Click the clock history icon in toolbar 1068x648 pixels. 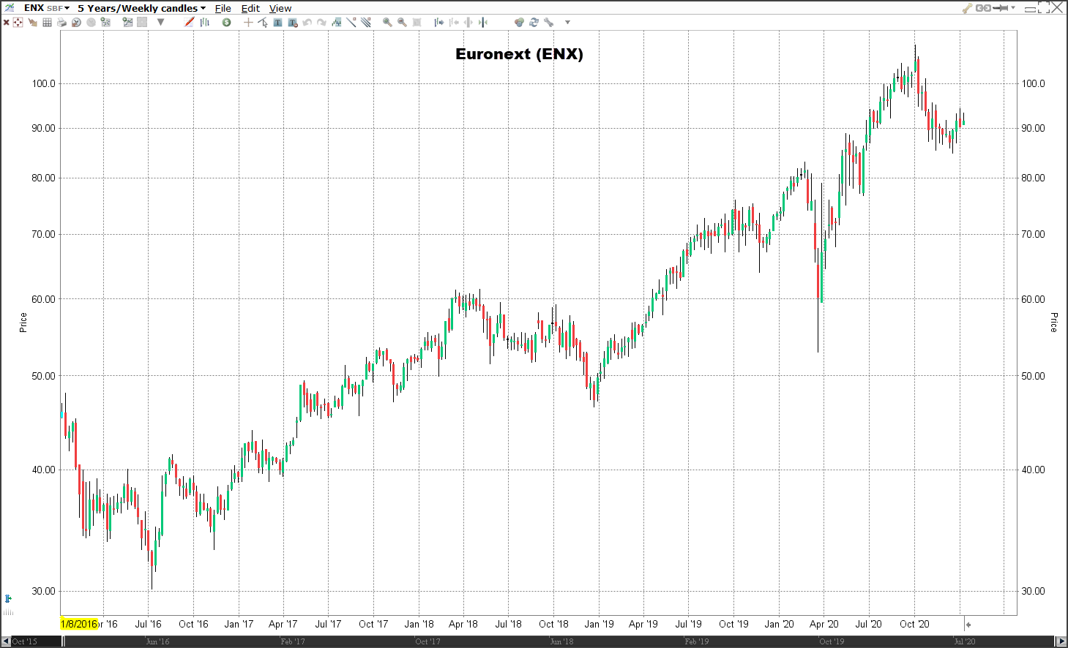coord(76,23)
